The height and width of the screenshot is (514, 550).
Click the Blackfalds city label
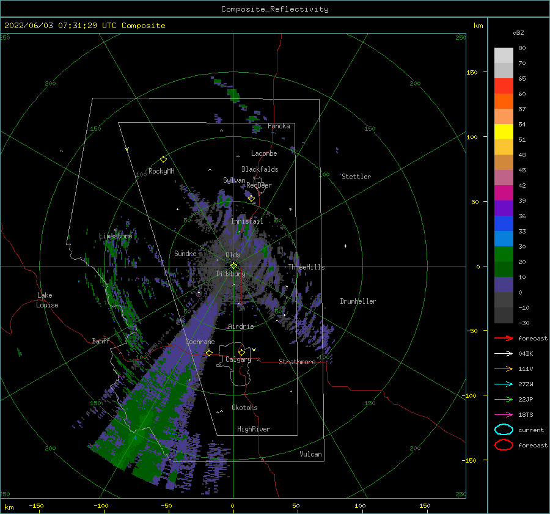click(x=260, y=169)
